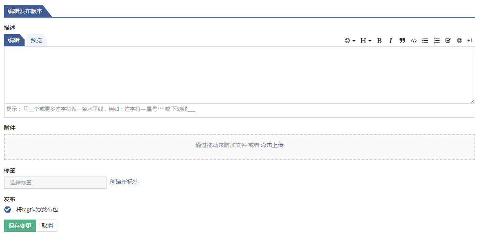Expand the heading level dropdown

[x=366, y=41]
